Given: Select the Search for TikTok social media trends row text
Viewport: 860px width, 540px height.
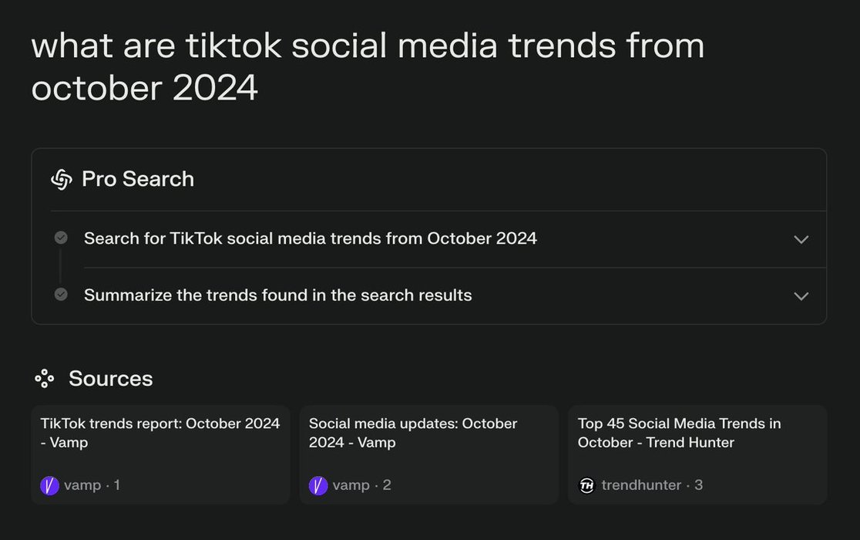Looking at the screenshot, I should [x=310, y=238].
